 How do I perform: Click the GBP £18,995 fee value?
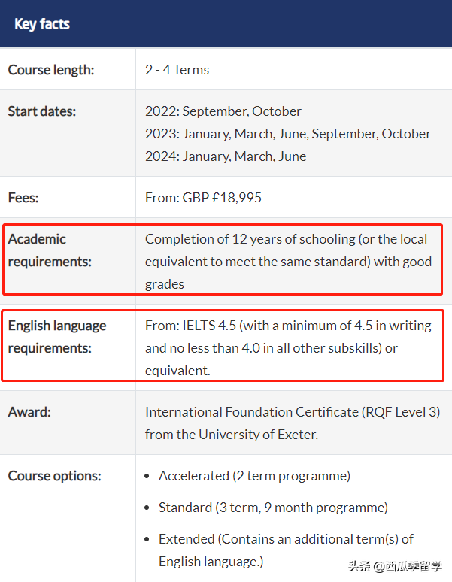pos(203,198)
